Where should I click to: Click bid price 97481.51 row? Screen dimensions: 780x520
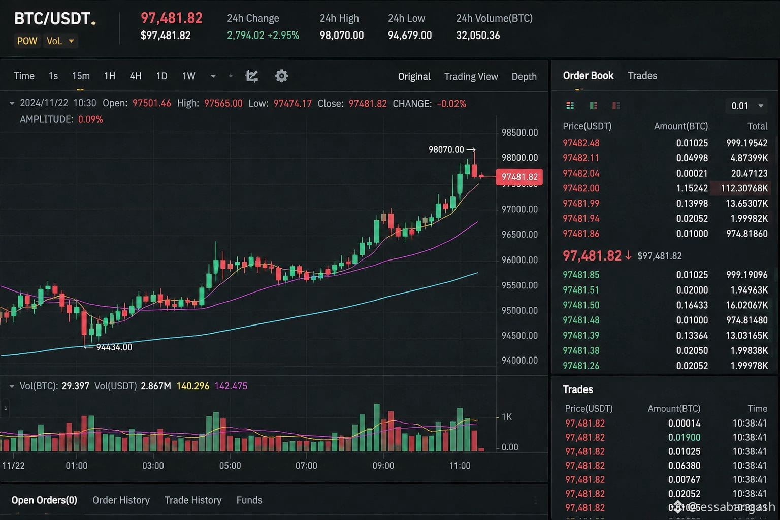click(665, 290)
